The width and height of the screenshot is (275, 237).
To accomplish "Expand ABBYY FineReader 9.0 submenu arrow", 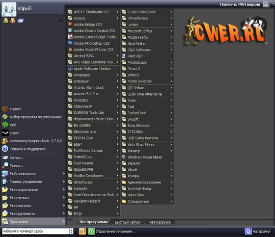I will point(117,12).
